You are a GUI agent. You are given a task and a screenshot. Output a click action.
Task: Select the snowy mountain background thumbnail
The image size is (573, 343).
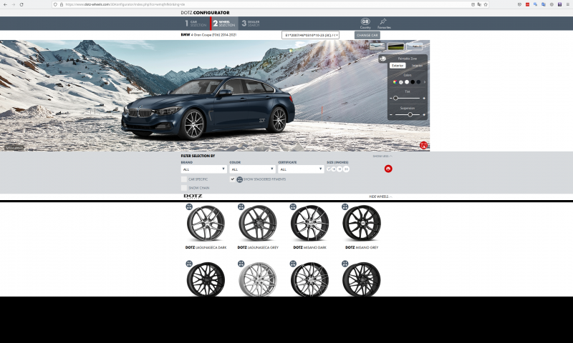pyautogui.click(x=377, y=46)
